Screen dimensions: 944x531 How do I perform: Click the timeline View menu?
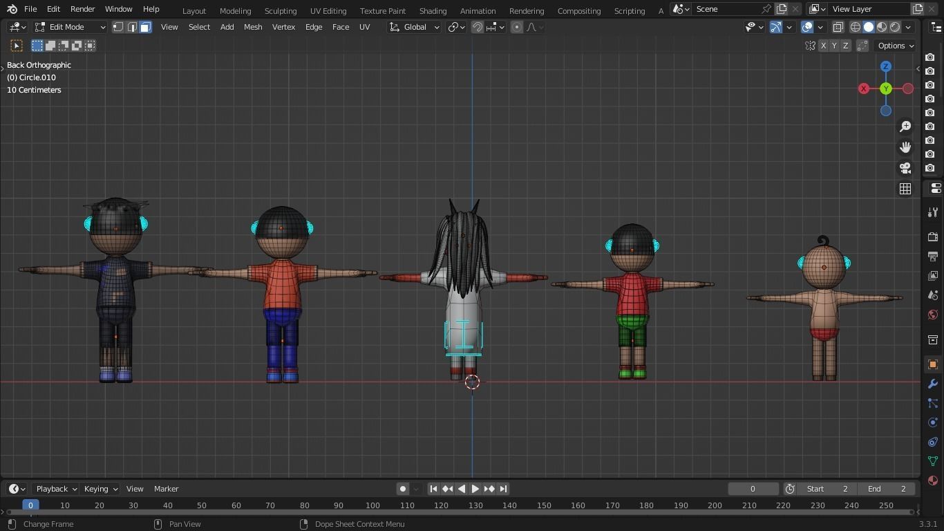135,489
